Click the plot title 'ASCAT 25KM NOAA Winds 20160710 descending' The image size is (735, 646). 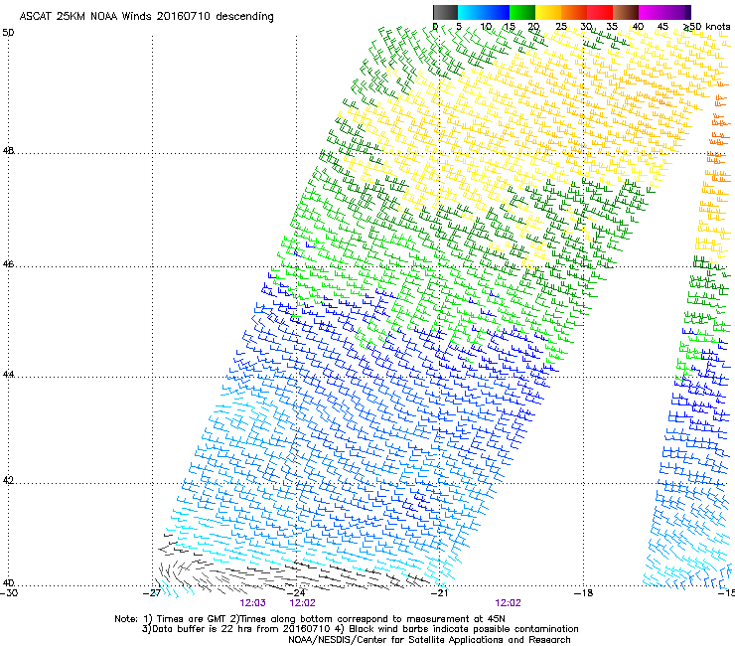146,16
